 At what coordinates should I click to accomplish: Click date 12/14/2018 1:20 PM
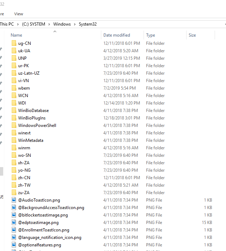pyautogui.click(x=122, y=103)
